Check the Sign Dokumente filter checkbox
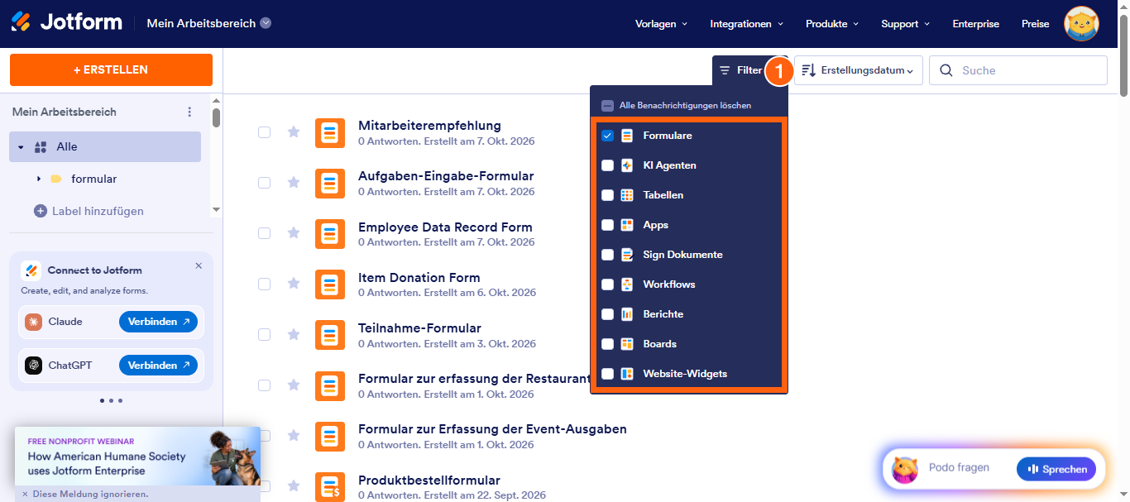This screenshot has width=1130, height=502. 607,255
